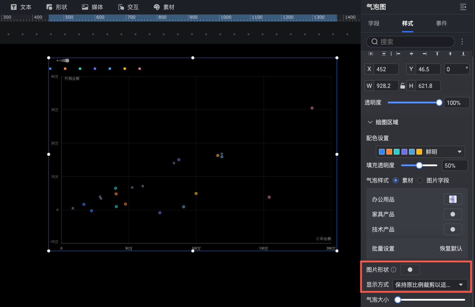Click the align horizontal center icon
Screen dimensions: 475x307
[x=411, y=54]
